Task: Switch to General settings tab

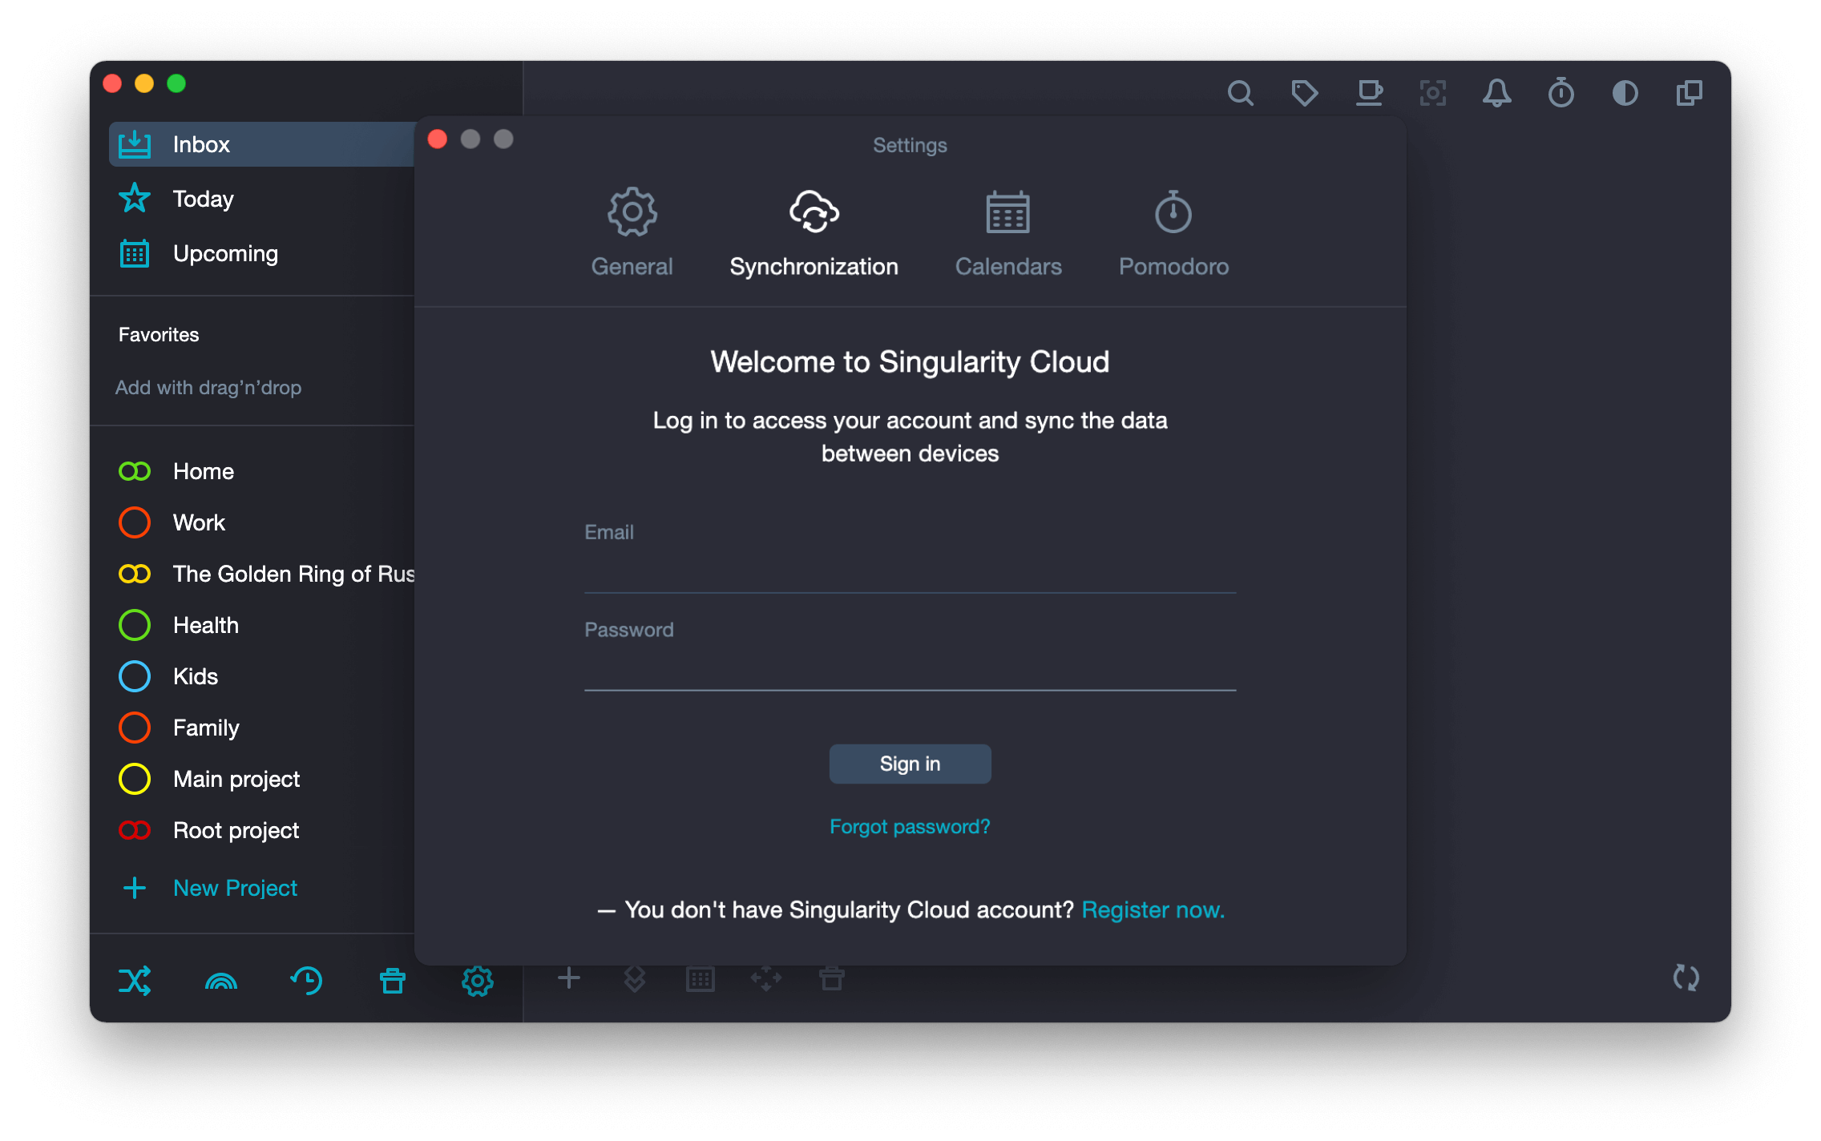Action: click(x=632, y=233)
